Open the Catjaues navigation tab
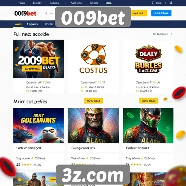This screenshot has height=186, width=186. point(32,24)
